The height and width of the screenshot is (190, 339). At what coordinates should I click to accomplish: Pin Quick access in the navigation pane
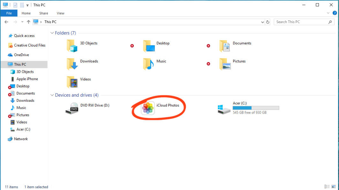point(24,35)
